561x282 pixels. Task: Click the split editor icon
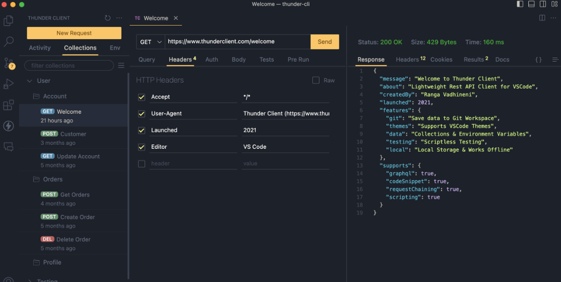(542, 18)
